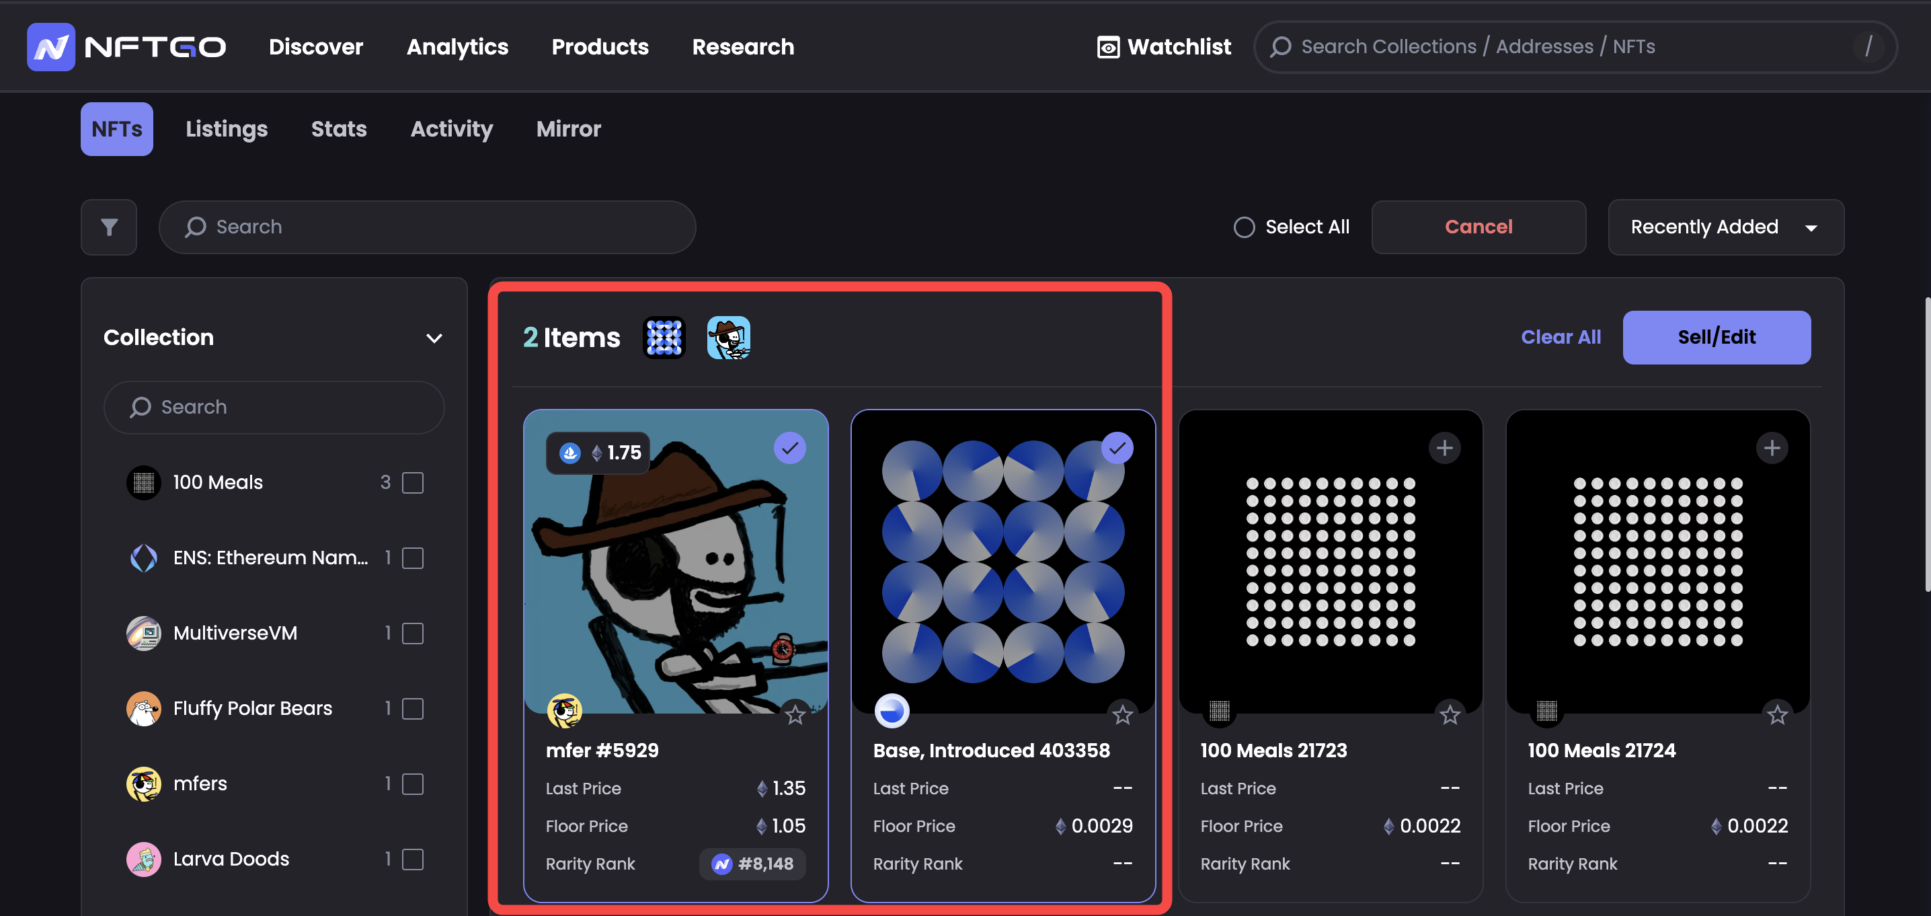This screenshot has width=1931, height=916.
Task: Collapse the Collection panel chevron
Action: point(434,338)
